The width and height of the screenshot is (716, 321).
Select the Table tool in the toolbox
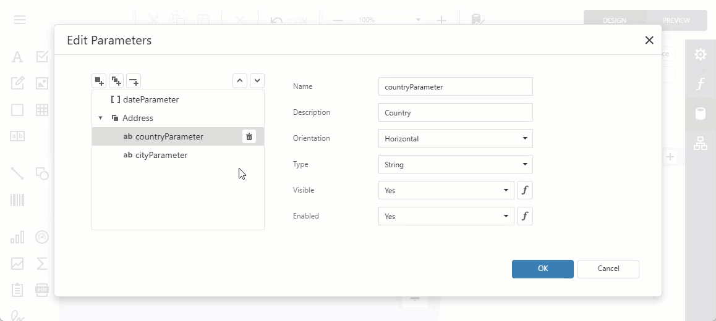click(x=42, y=110)
